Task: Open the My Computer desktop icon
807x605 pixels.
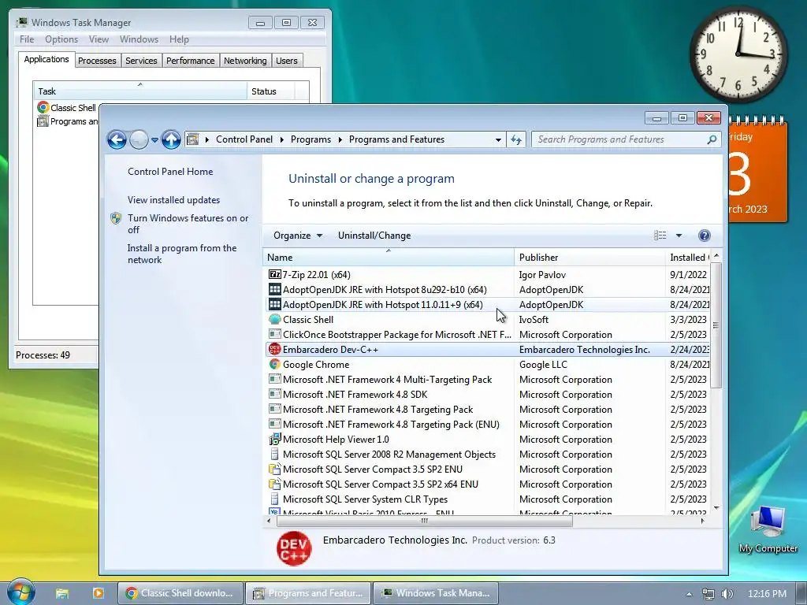Action: click(x=768, y=529)
